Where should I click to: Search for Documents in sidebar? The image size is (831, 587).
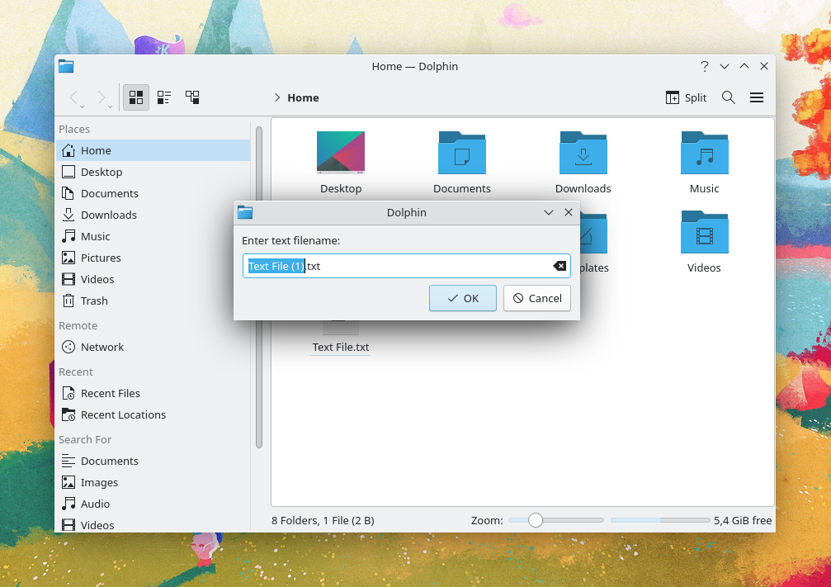[x=153, y=462]
